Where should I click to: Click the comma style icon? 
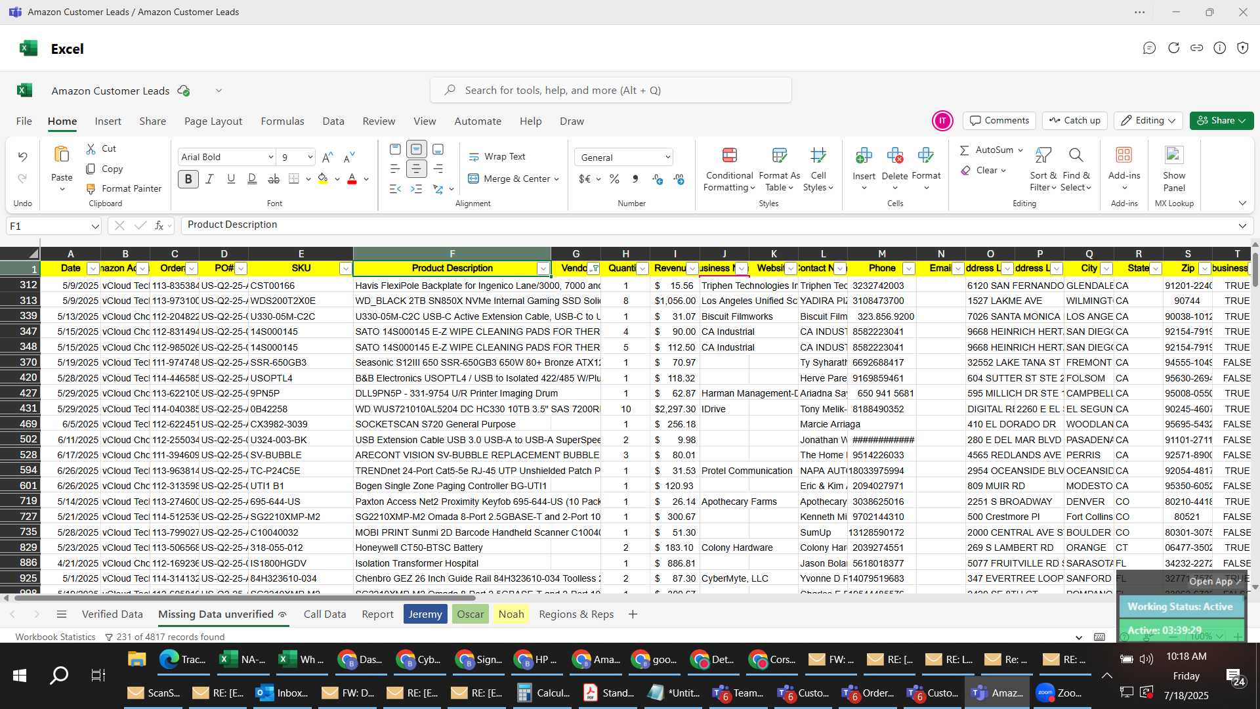[635, 179]
